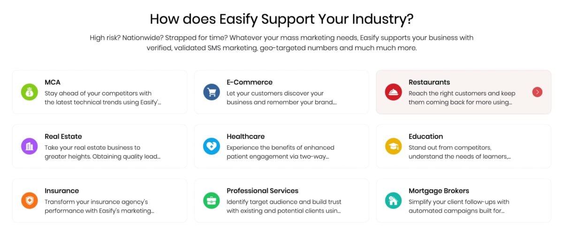Click the E-Commerce shopping cart icon
Viewport: 563px width, 237px height.
(211, 92)
